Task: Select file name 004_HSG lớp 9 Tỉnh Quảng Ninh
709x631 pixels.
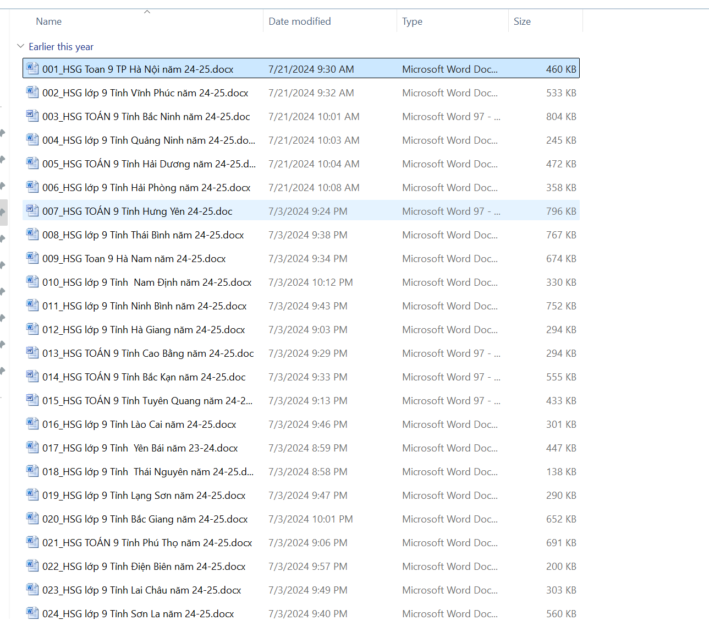Action: pos(149,140)
